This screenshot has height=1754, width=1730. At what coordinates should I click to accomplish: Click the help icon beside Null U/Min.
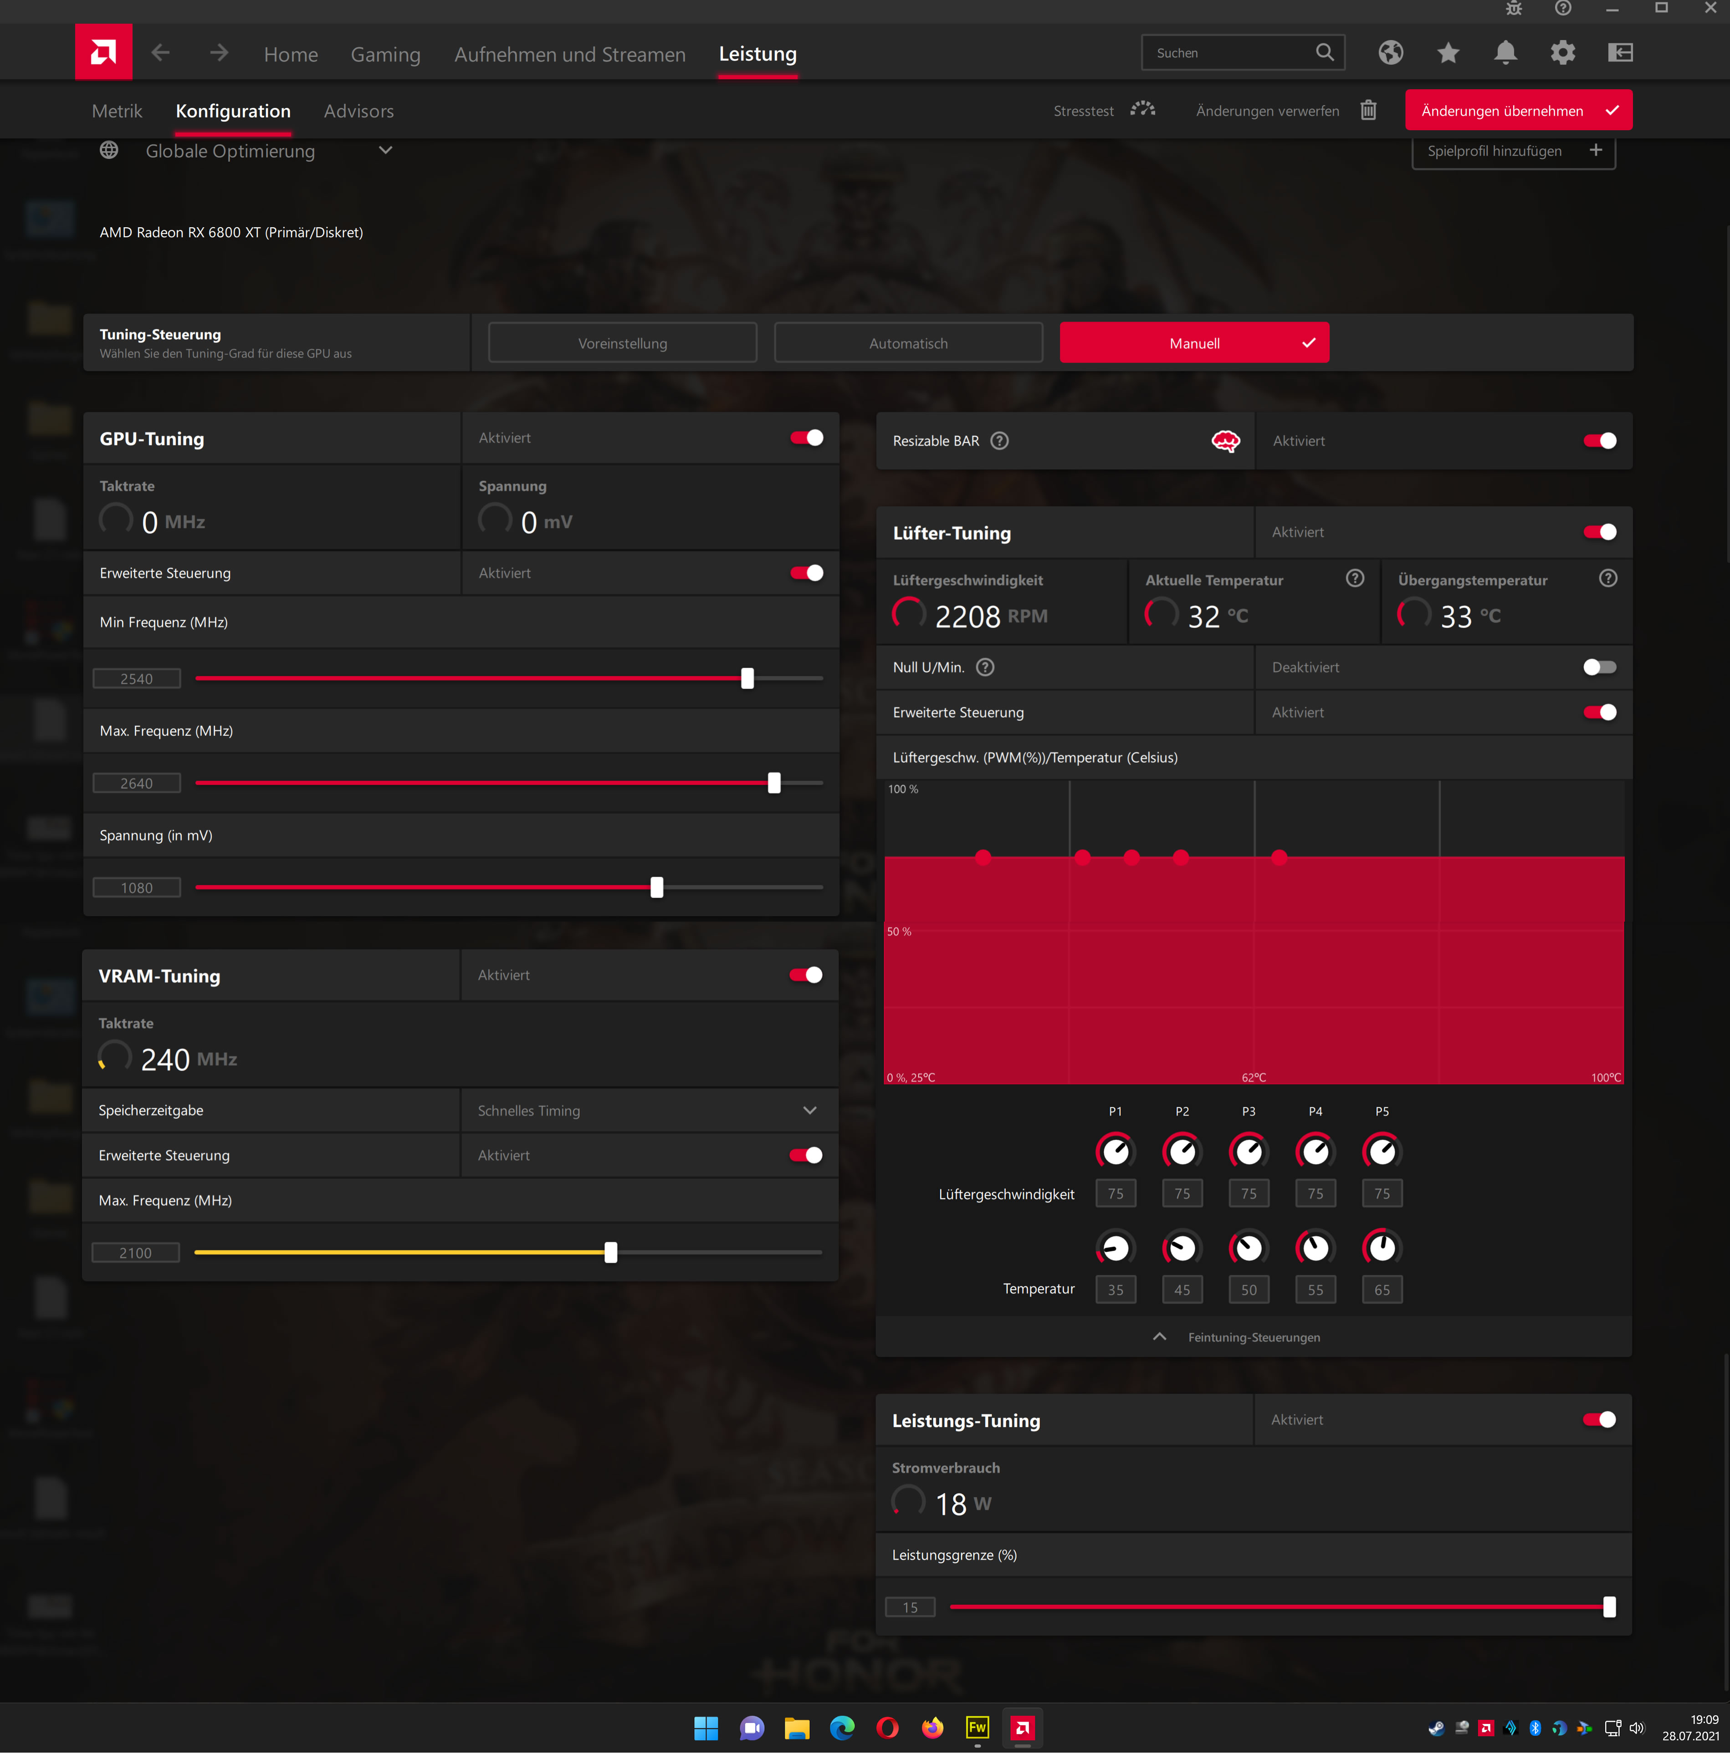pyautogui.click(x=985, y=666)
